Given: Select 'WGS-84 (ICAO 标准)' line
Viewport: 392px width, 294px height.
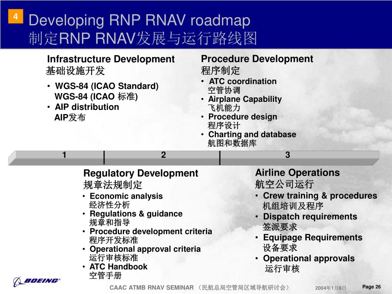Looking at the screenshot, I should click(96, 96).
